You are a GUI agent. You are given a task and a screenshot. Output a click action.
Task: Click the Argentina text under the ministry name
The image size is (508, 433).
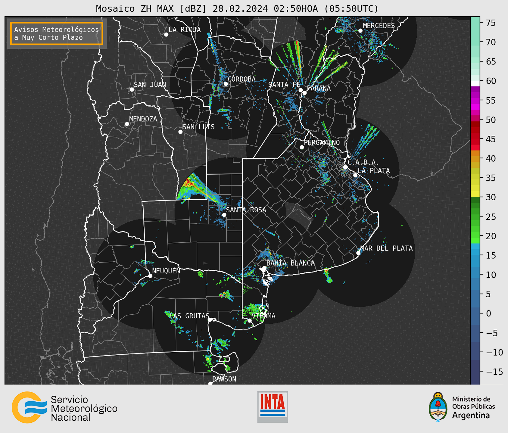(471, 416)
